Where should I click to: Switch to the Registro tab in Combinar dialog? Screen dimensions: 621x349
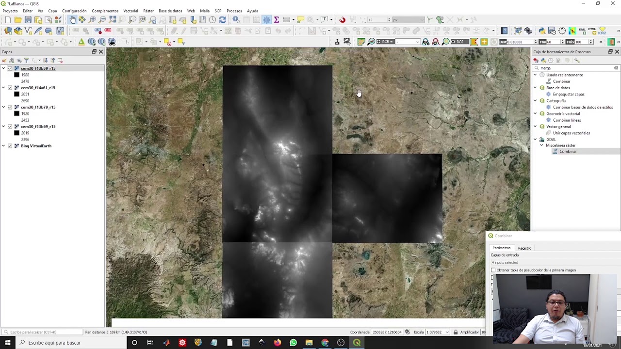524,248
